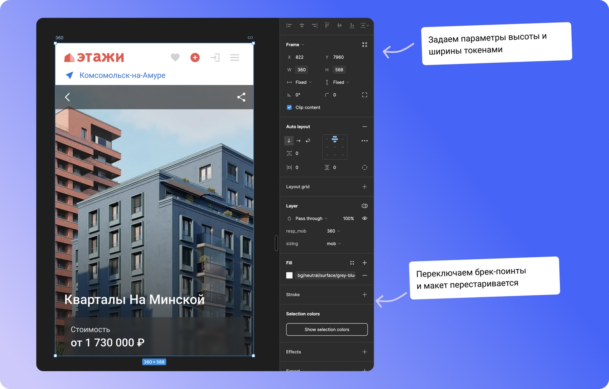Click the favorites heart icon

click(x=175, y=57)
